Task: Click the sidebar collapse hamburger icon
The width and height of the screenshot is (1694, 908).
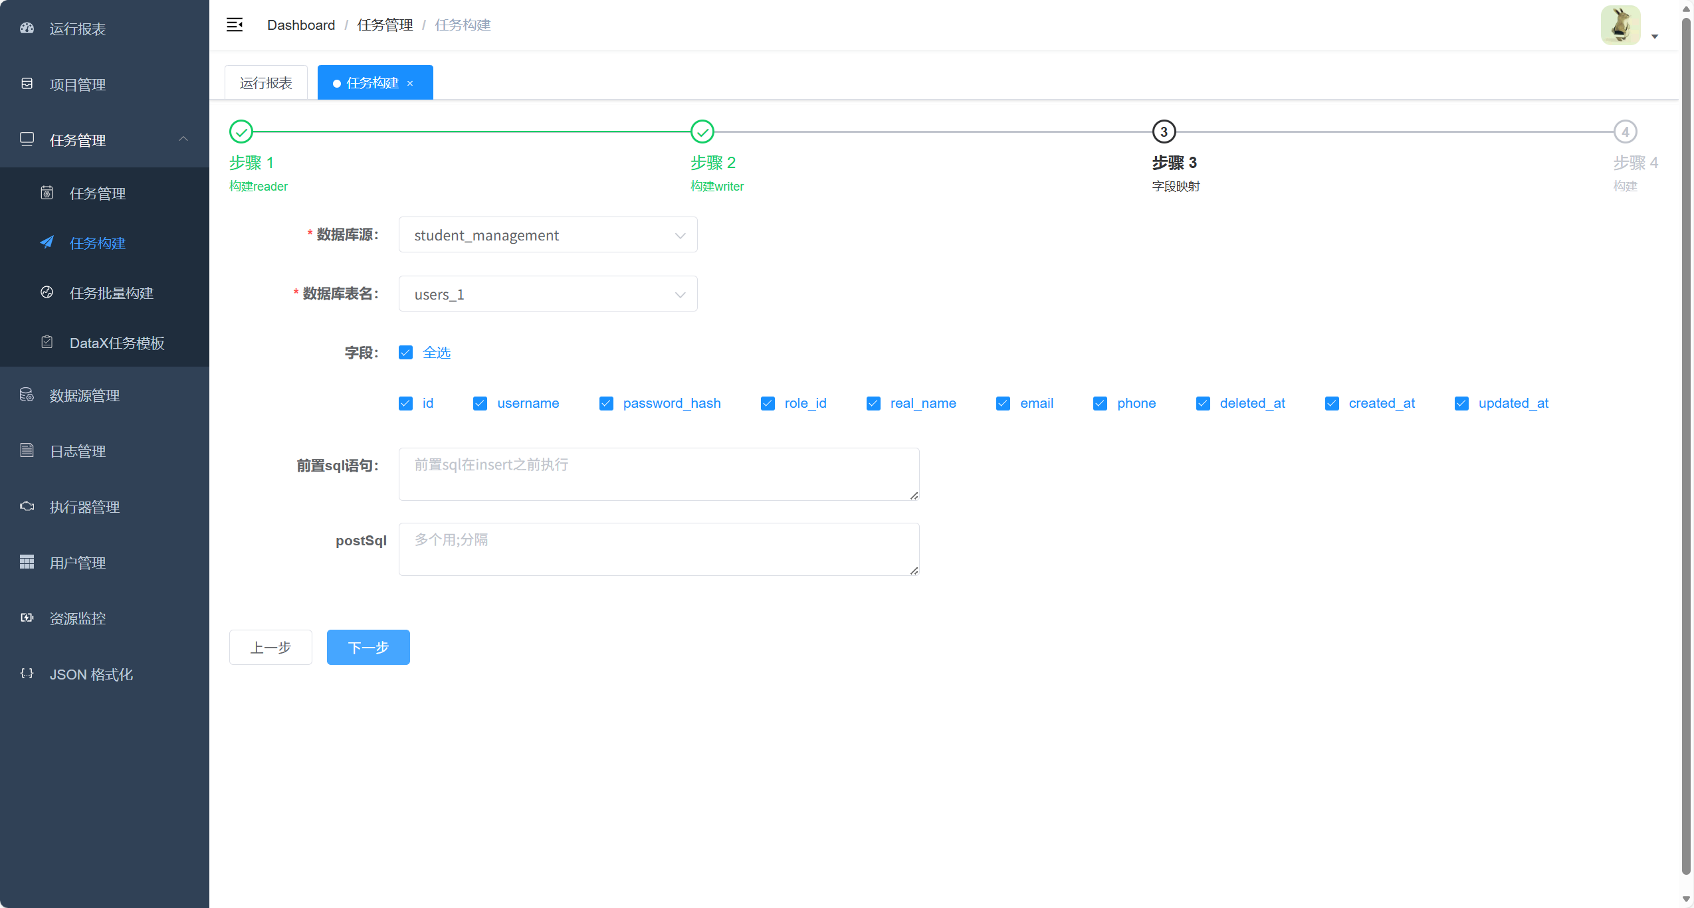Action: 235,25
